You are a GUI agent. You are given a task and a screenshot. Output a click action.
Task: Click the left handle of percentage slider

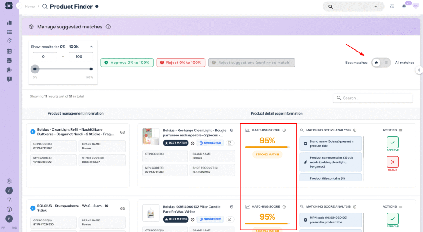coord(35,69)
